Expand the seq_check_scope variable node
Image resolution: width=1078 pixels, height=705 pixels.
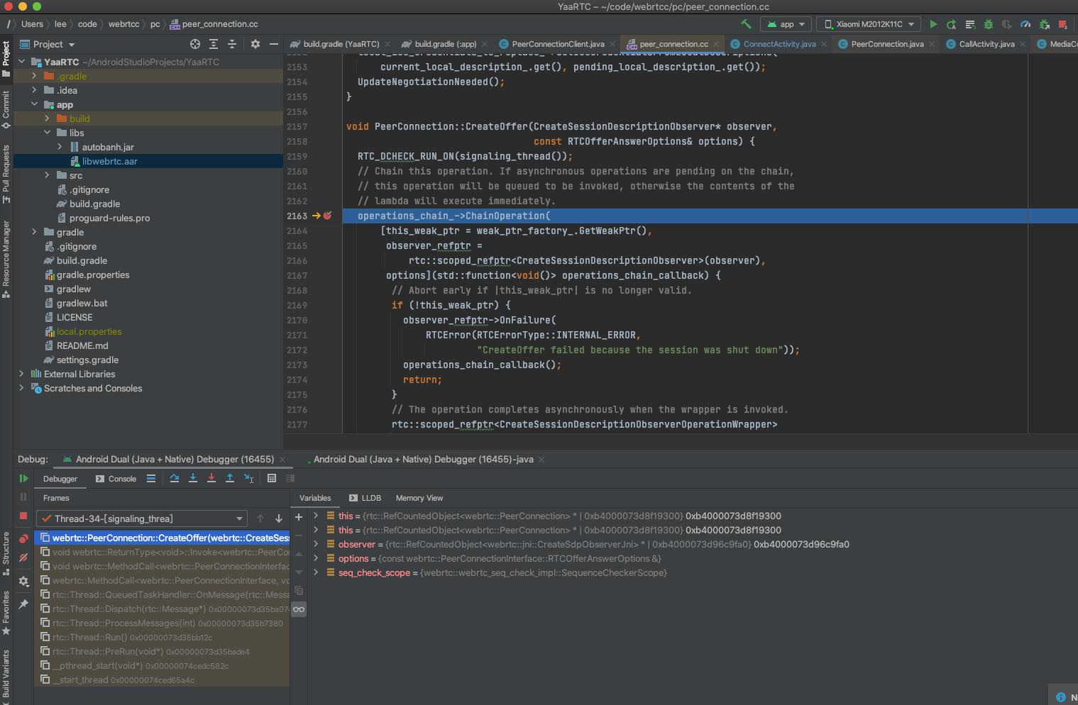[x=316, y=572]
